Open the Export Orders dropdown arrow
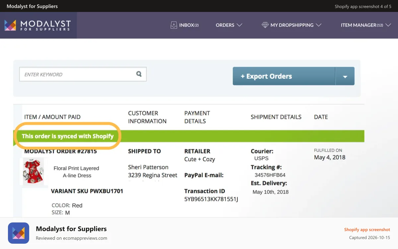The height and width of the screenshot is (249, 398). (x=345, y=76)
